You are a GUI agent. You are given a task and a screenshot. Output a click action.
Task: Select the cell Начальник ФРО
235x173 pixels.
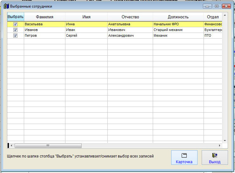coord(178,24)
